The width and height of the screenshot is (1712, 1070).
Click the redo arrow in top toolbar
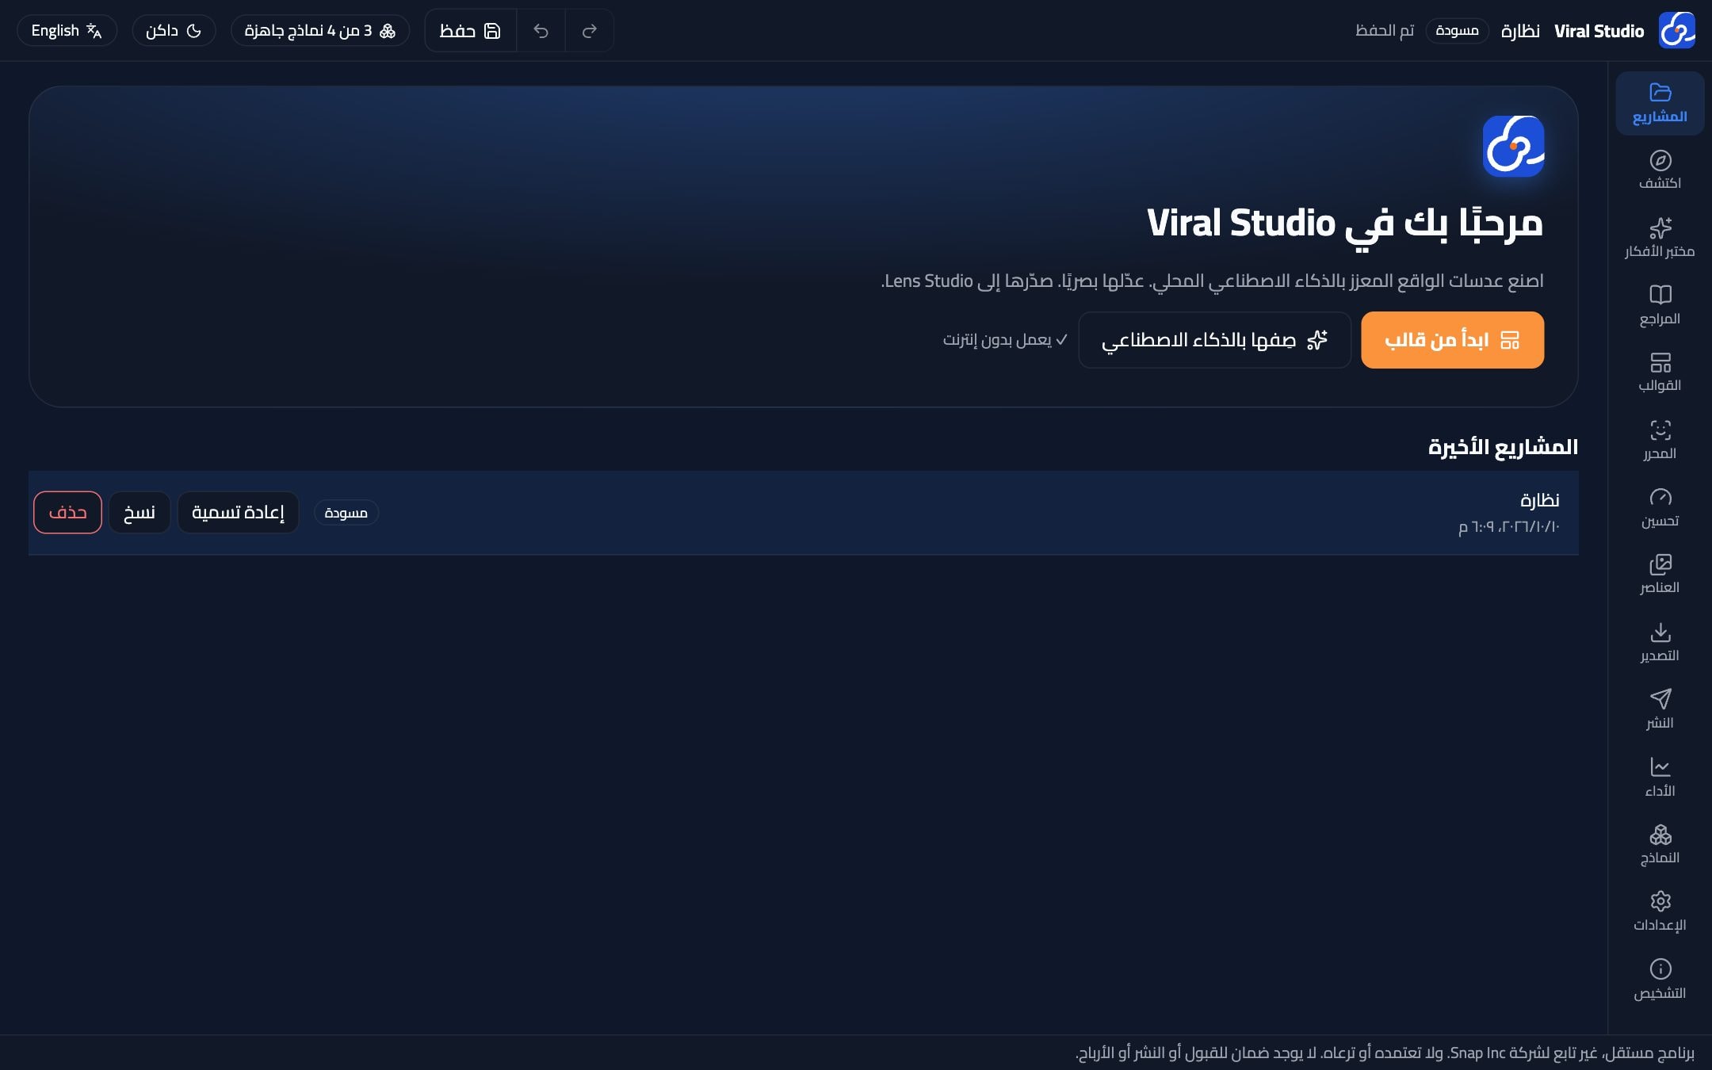click(x=589, y=31)
